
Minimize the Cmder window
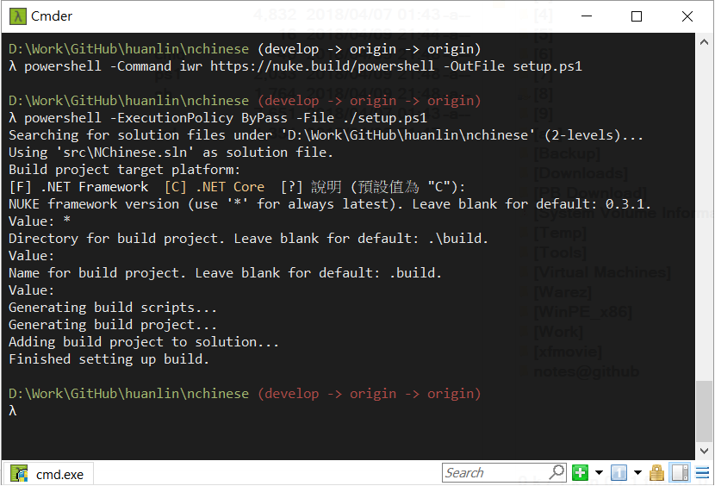(x=587, y=16)
